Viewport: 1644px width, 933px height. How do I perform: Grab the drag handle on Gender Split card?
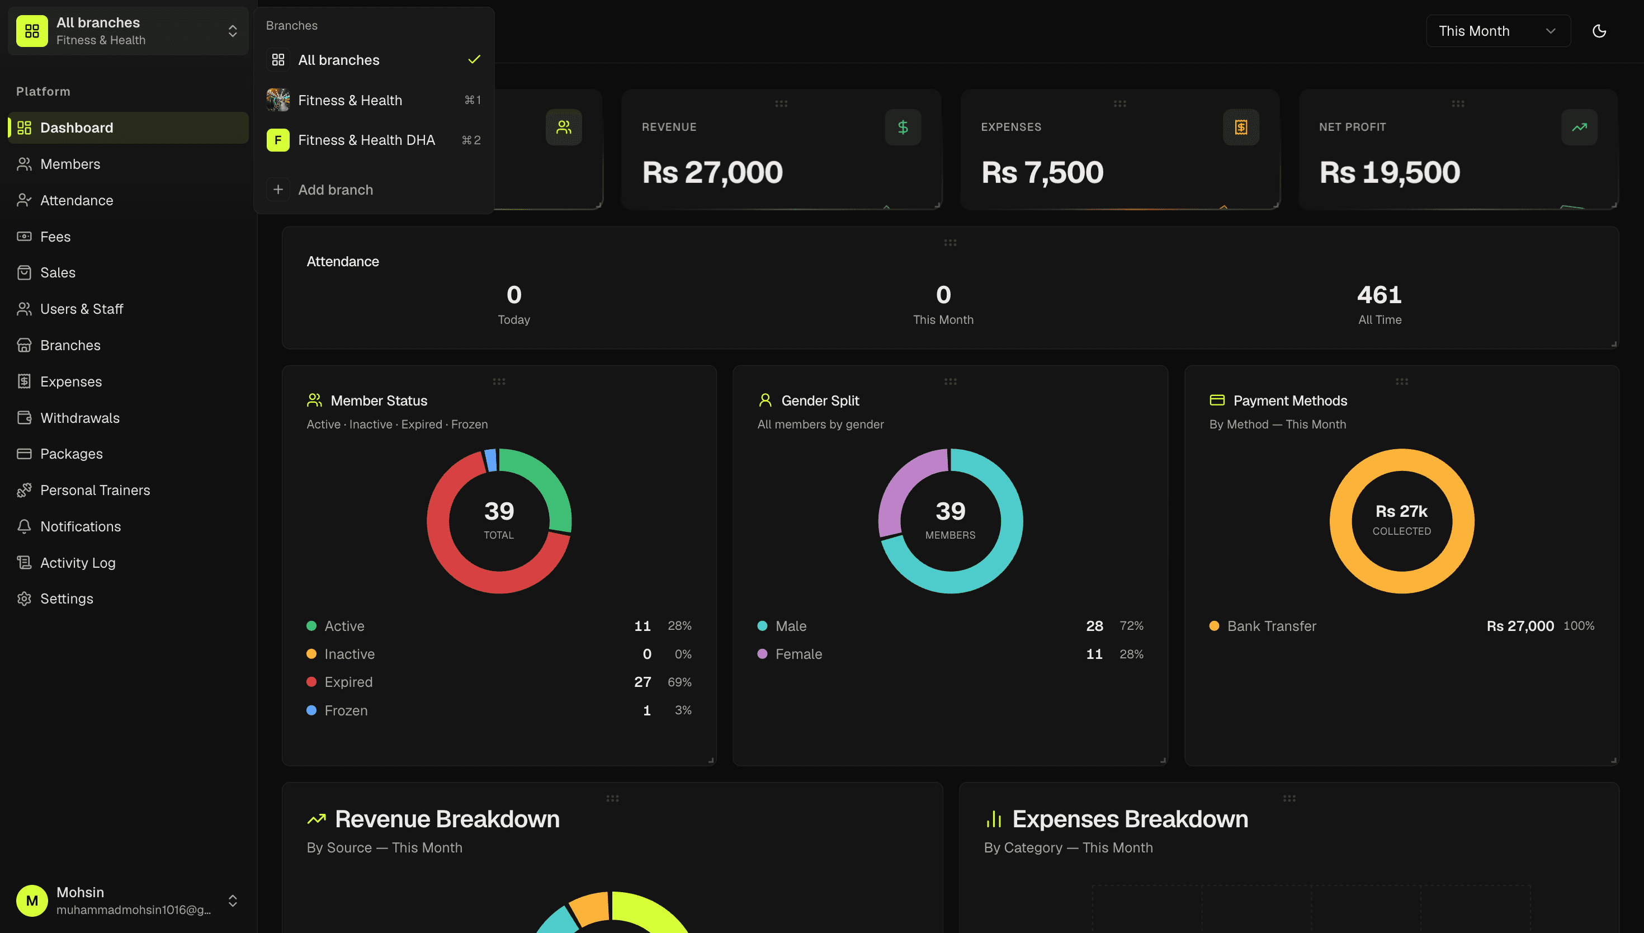tap(951, 381)
